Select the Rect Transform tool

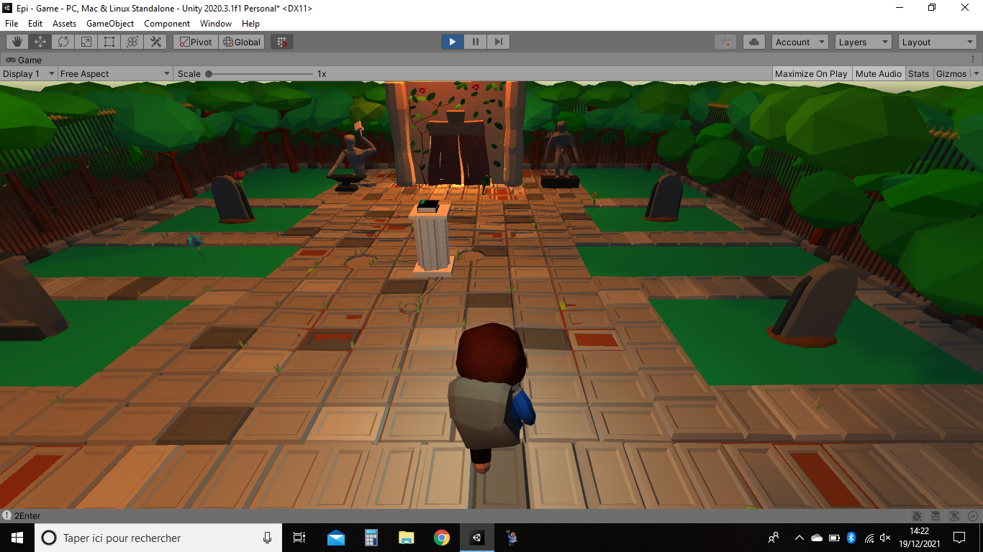pyautogui.click(x=109, y=42)
